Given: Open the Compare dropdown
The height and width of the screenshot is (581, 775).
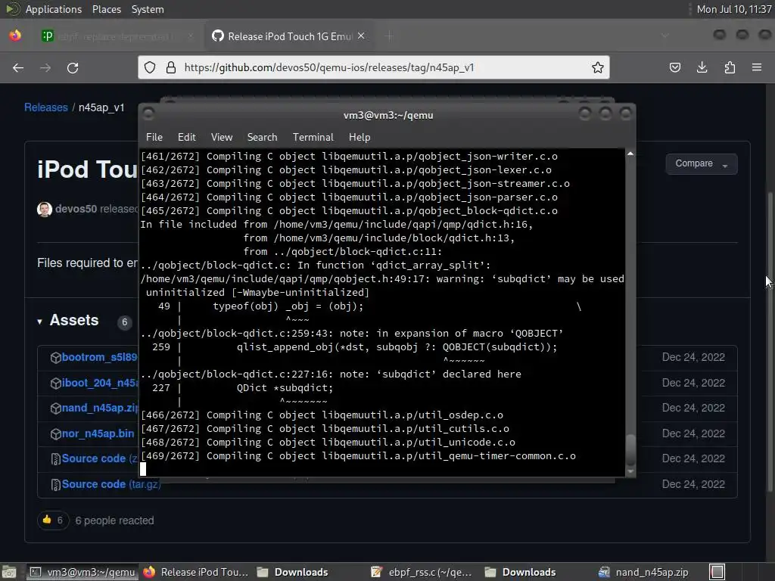Looking at the screenshot, I should click(x=702, y=163).
